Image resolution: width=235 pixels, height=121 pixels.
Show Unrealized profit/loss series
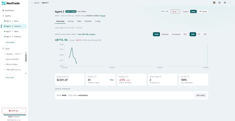pos(176,34)
